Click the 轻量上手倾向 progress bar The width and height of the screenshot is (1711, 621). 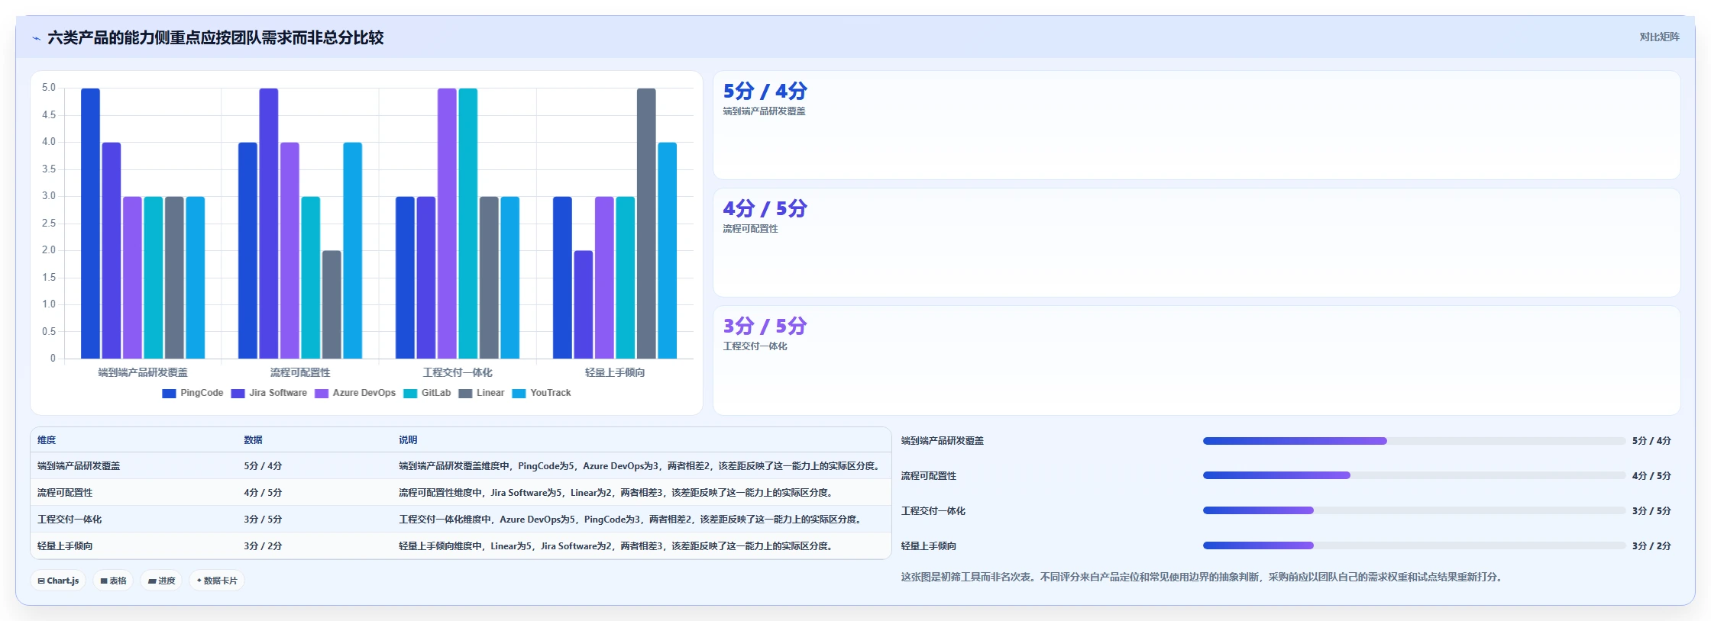(1414, 545)
